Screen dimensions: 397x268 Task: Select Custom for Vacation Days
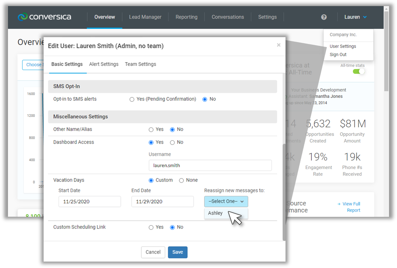pos(151,180)
